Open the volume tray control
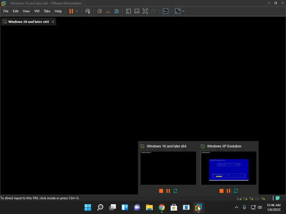The height and width of the screenshot is (214, 286). click(260, 207)
